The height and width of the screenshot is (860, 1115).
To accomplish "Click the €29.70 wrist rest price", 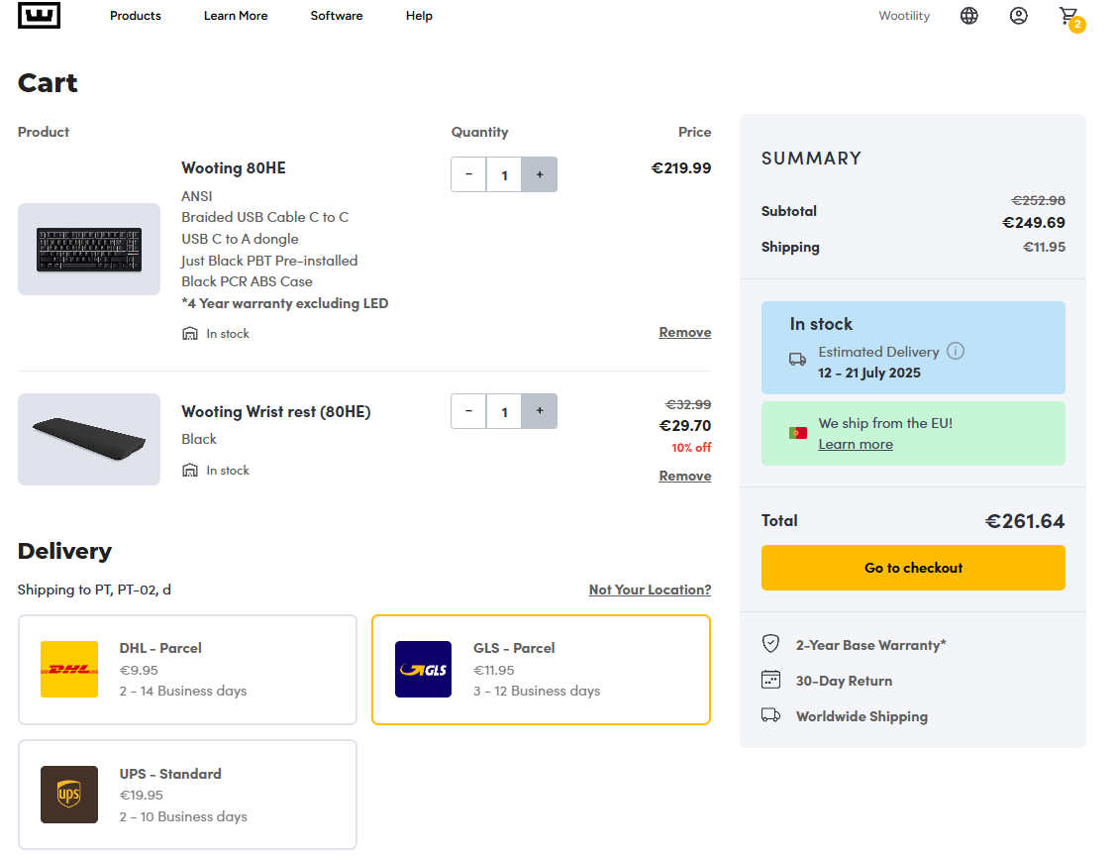I will [685, 425].
